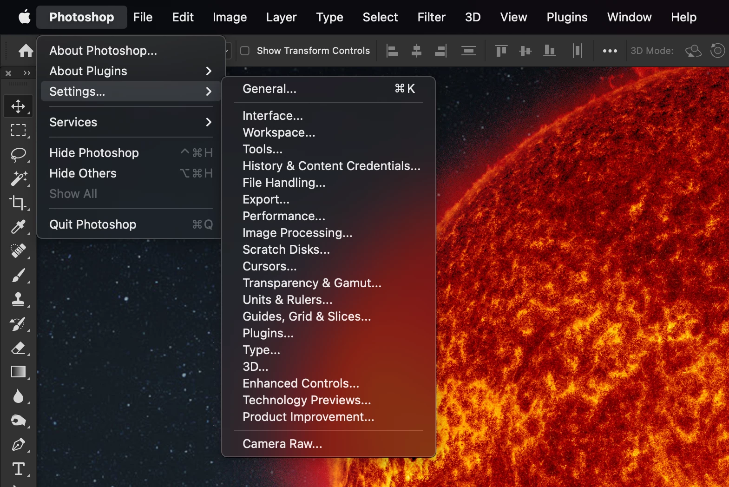Open Tools... settings
The width and height of the screenshot is (729, 487).
point(328,149)
